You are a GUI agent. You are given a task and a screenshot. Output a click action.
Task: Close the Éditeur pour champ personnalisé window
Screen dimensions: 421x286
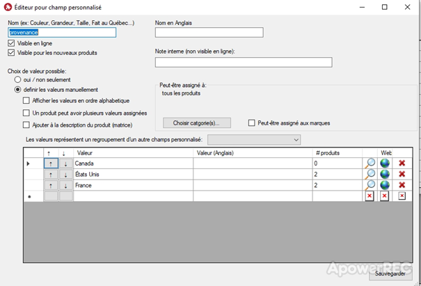pyautogui.click(x=407, y=7)
